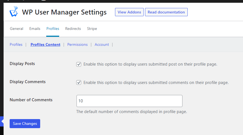Click the "WP User Manager Settings" heading

[x=64, y=12]
